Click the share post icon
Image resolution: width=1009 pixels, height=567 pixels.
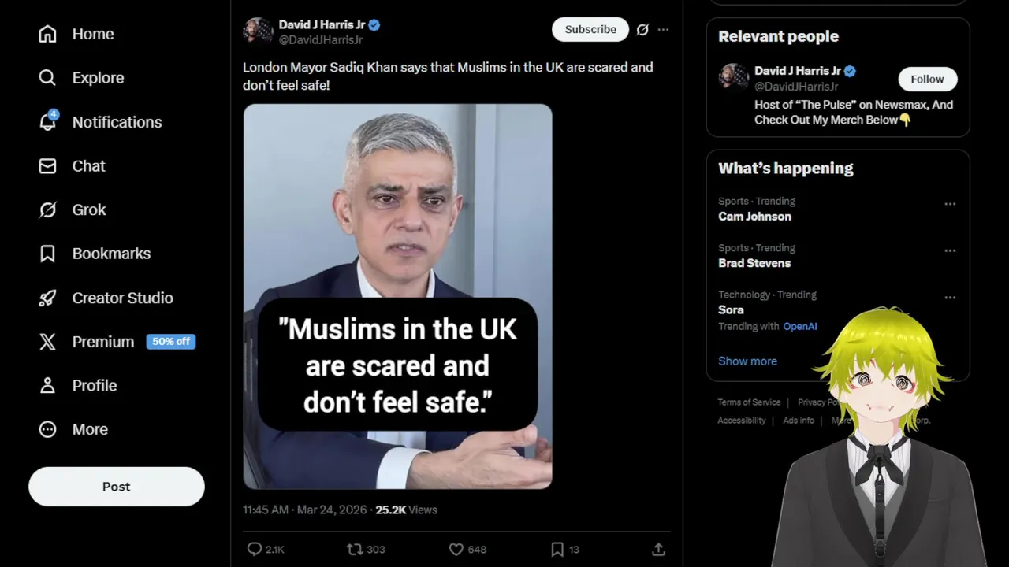click(658, 549)
